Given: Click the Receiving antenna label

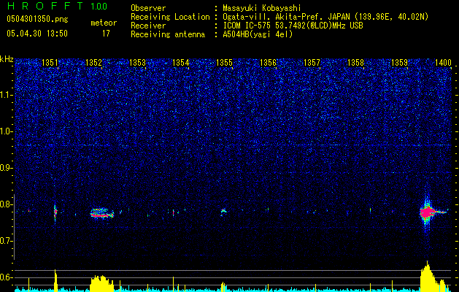Looking at the screenshot, I should pyautogui.click(x=168, y=34).
